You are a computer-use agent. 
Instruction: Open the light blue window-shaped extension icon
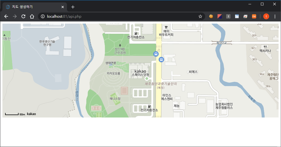coord(237,16)
